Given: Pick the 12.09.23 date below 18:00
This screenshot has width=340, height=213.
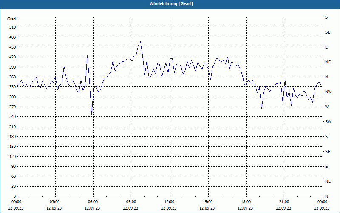Looking at the screenshot, I should click(x=245, y=208).
